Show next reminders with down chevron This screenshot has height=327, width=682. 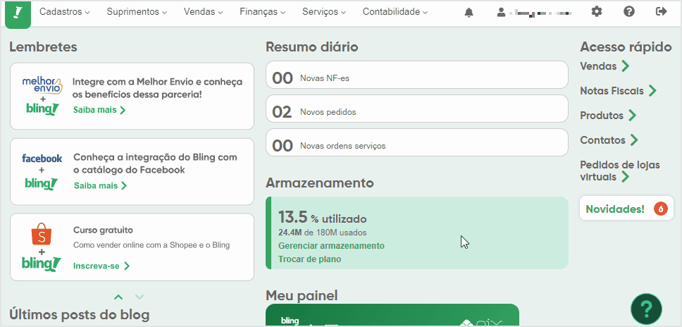139,297
